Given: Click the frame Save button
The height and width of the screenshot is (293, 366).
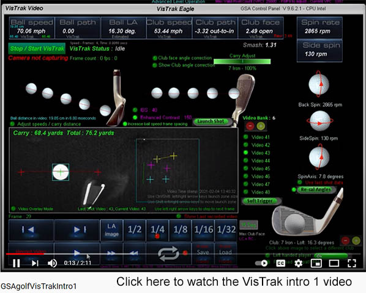Looking at the screenshot, I should click(203, 253).
